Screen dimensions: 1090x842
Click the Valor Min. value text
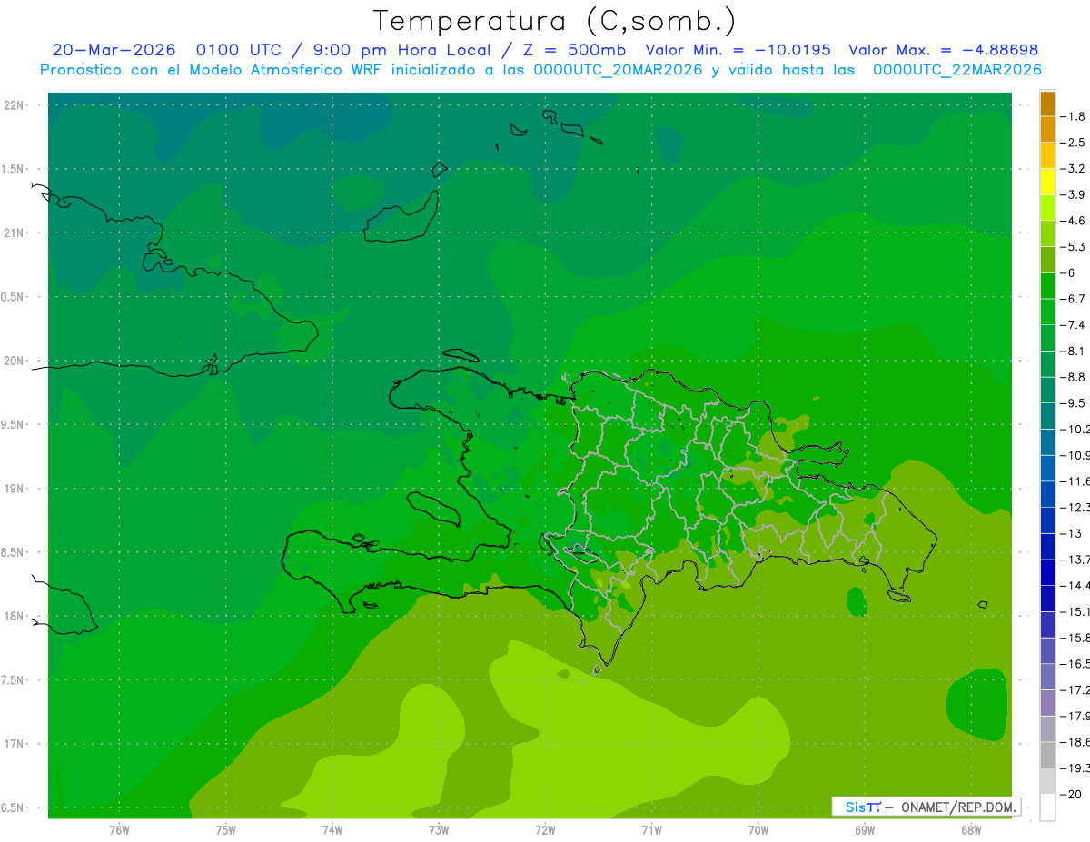tap(738, 50)
